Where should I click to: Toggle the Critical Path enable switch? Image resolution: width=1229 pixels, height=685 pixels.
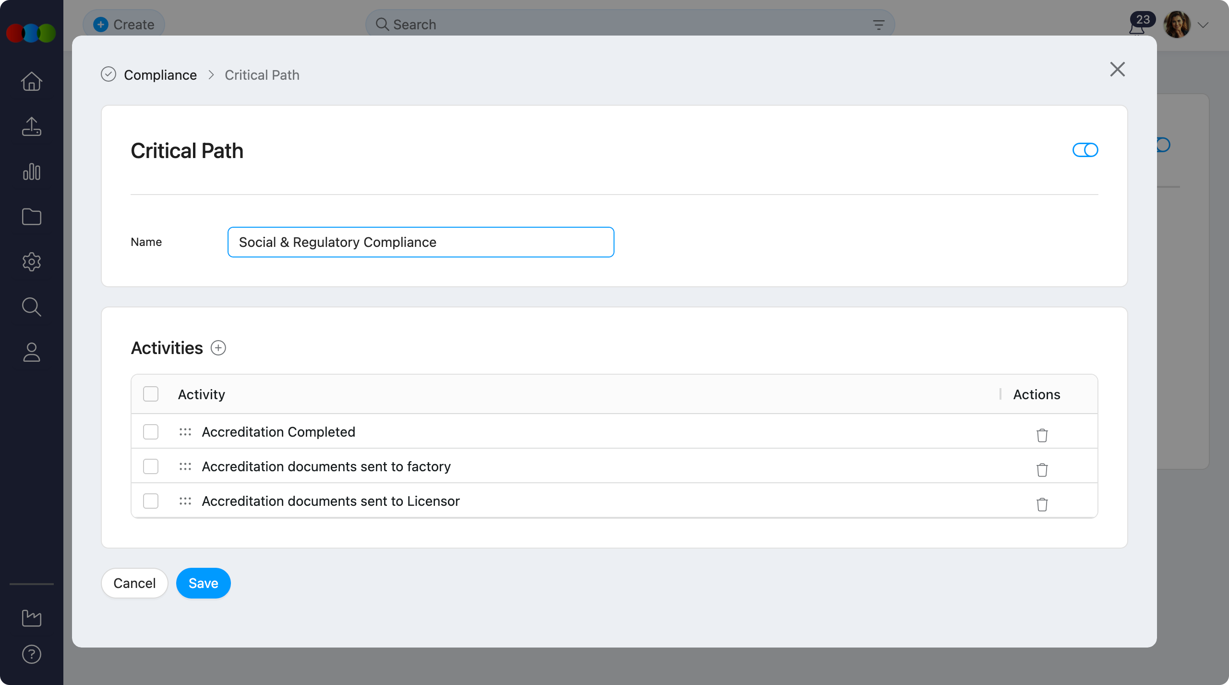click(x=1085, y=150)
